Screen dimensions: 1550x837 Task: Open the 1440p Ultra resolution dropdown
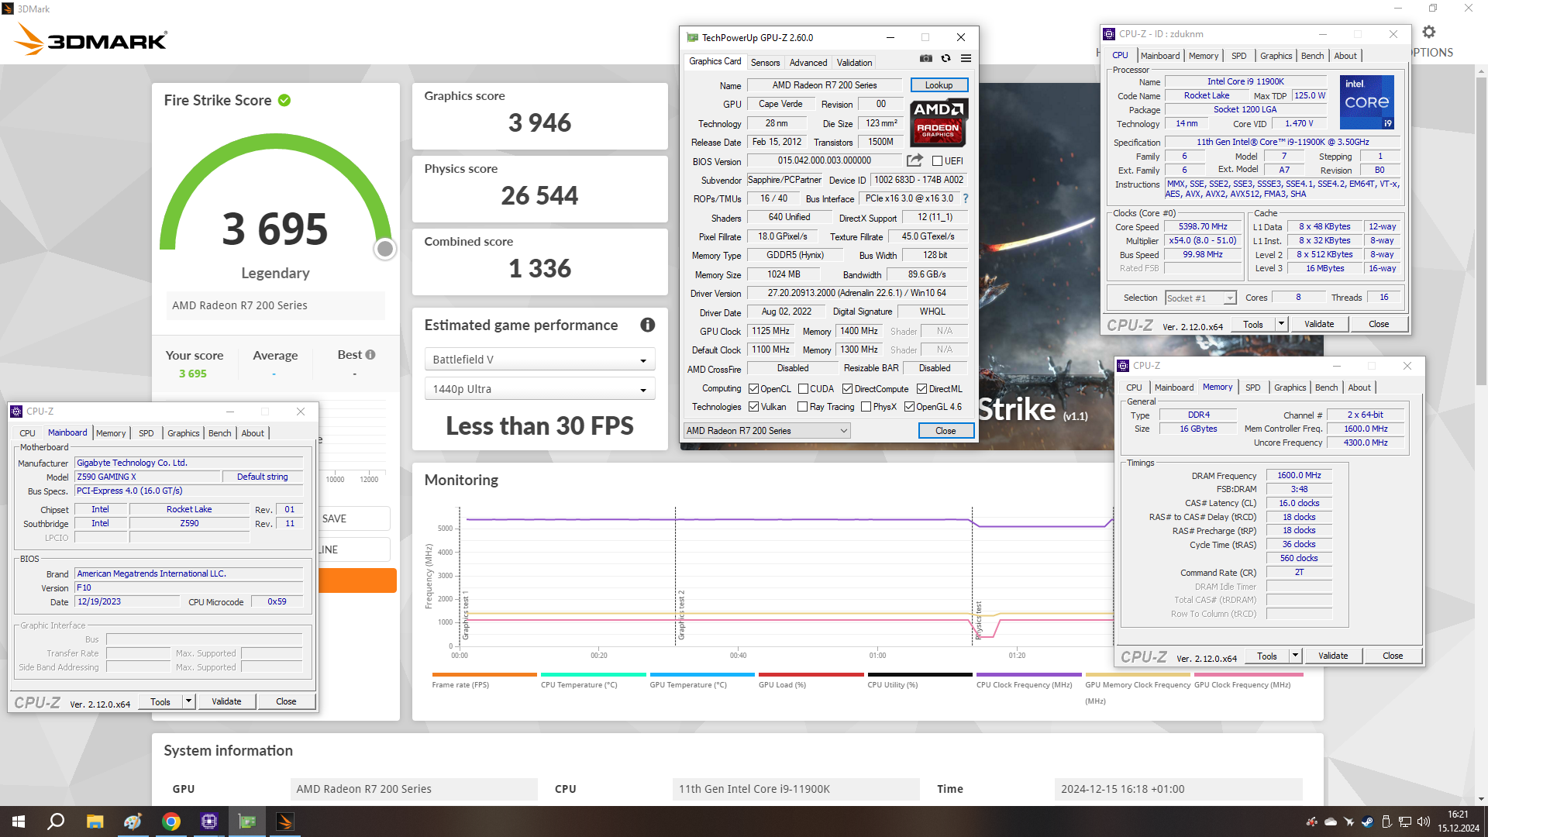pos(539,389)
